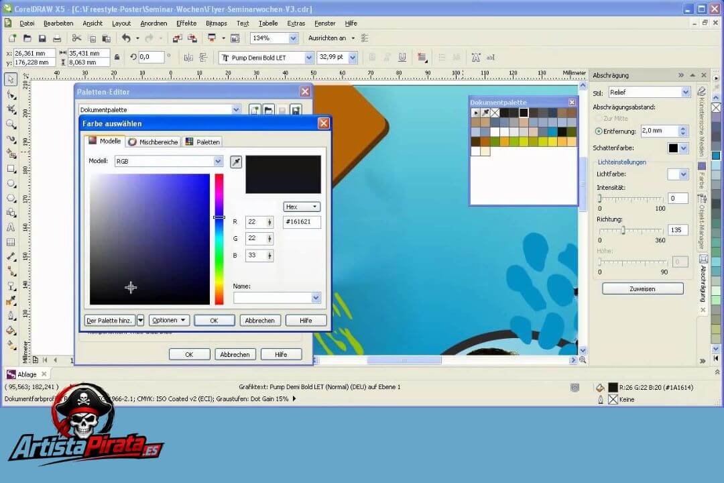
Task: Open the Bearbeiten menu
Action: coord(58,23)
